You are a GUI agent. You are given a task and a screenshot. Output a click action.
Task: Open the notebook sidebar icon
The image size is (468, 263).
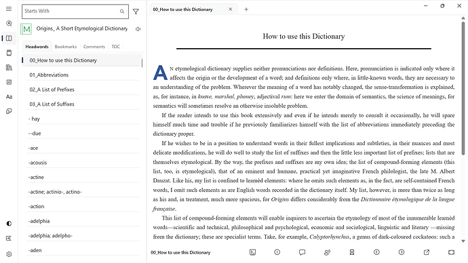(9, 53)
